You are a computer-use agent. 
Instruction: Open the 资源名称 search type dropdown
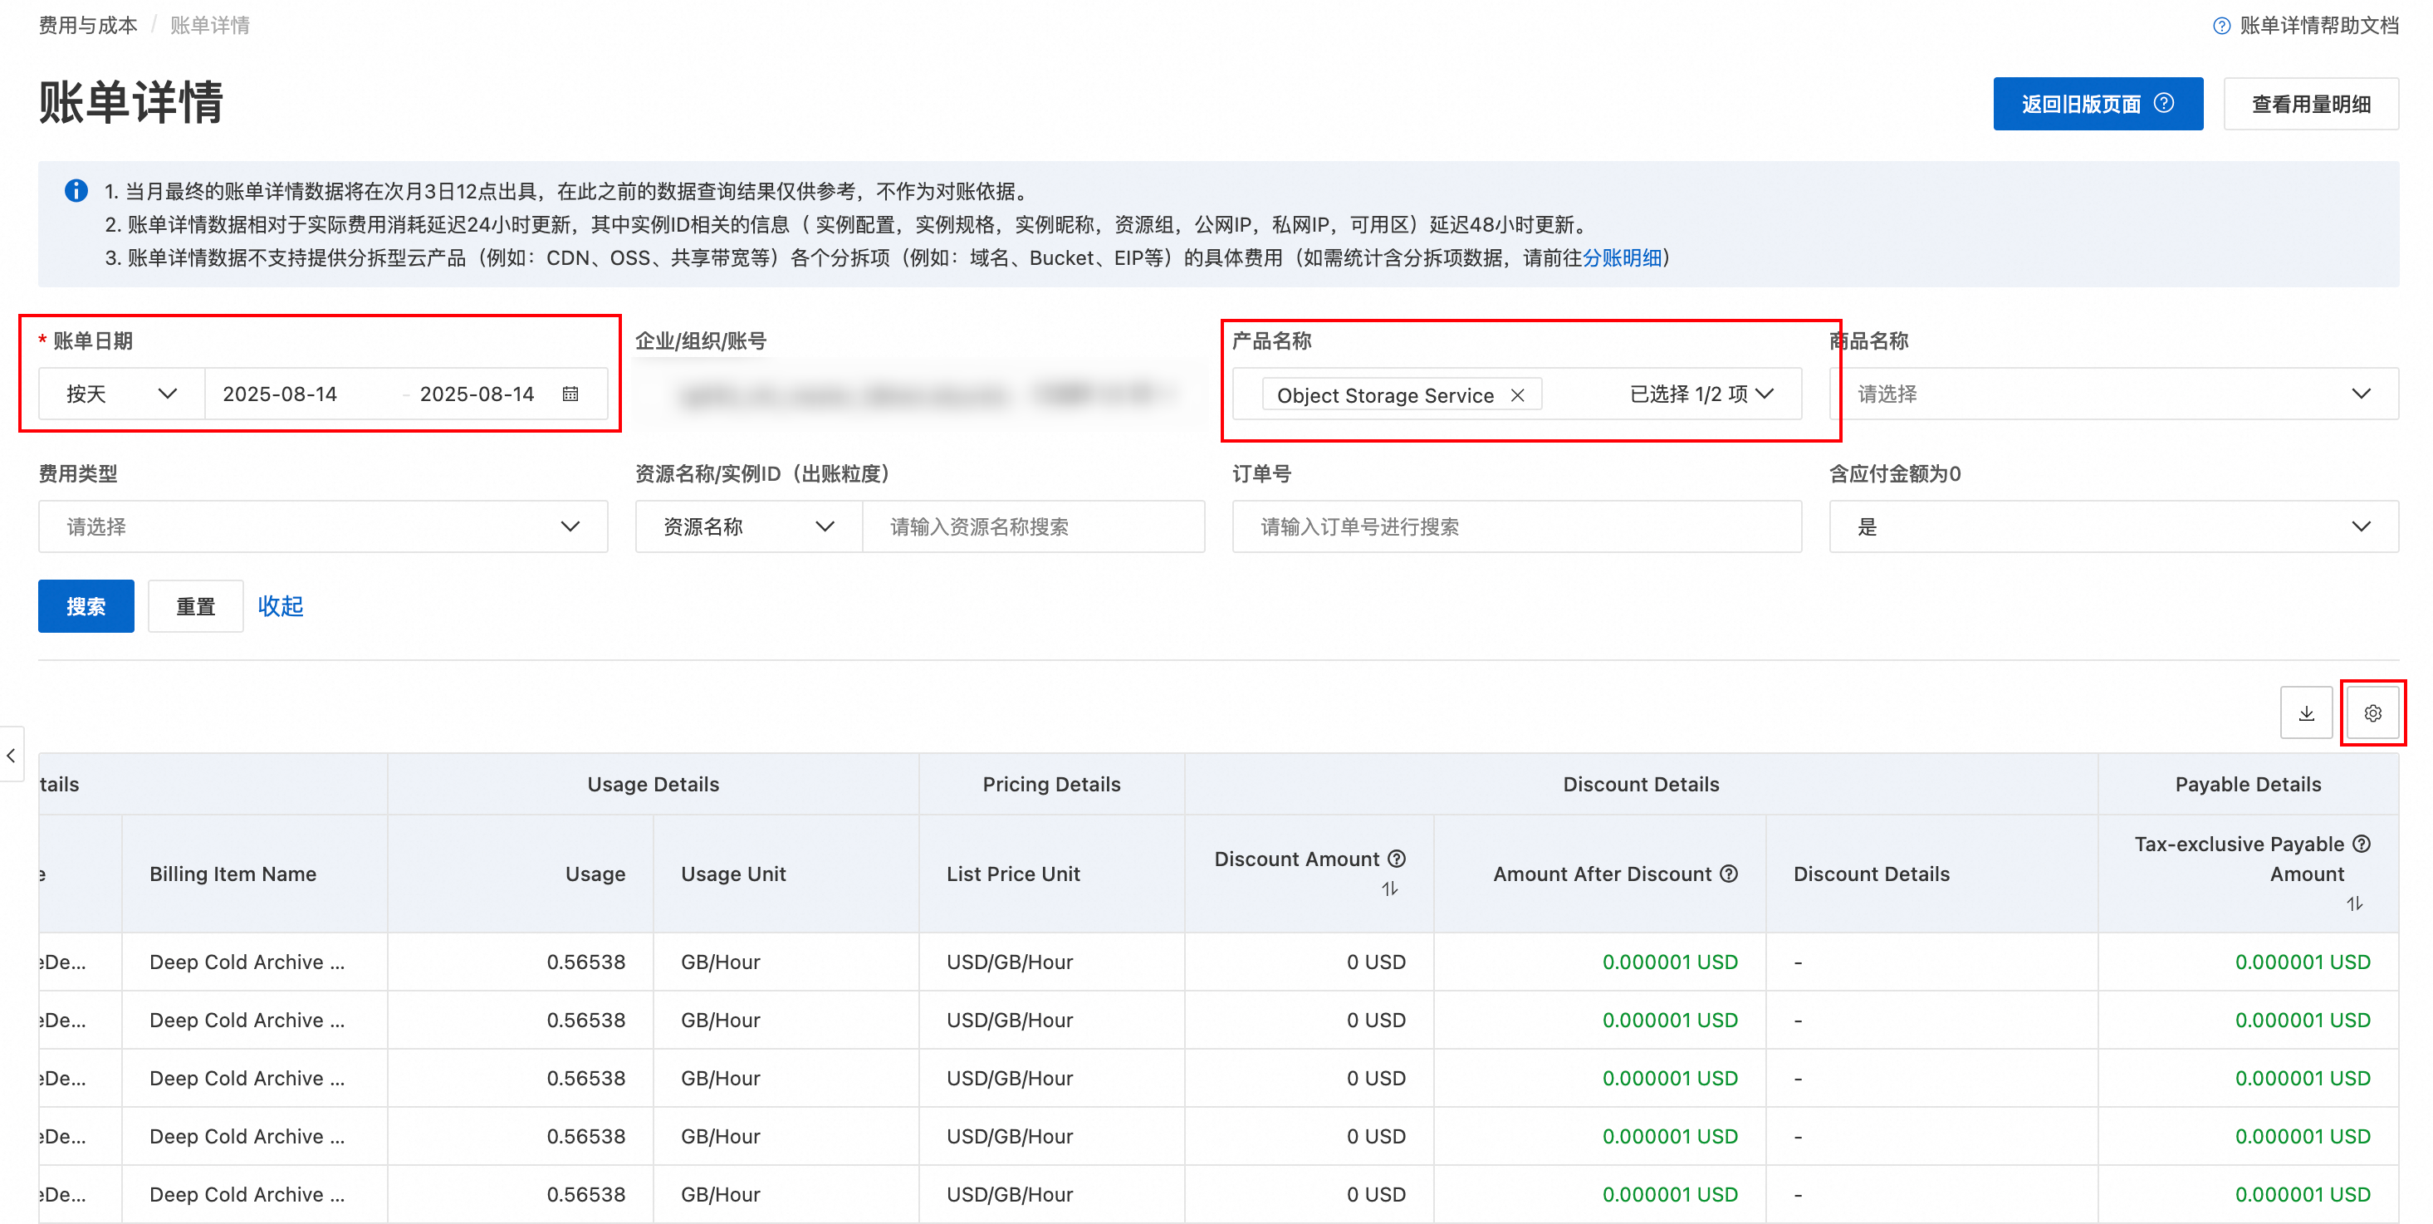click(x=747, y=526)
